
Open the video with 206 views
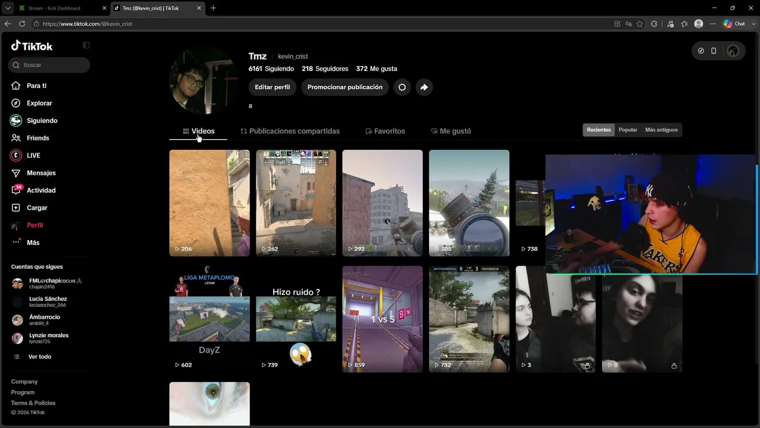pyautogui.click(x=210, y=203)
